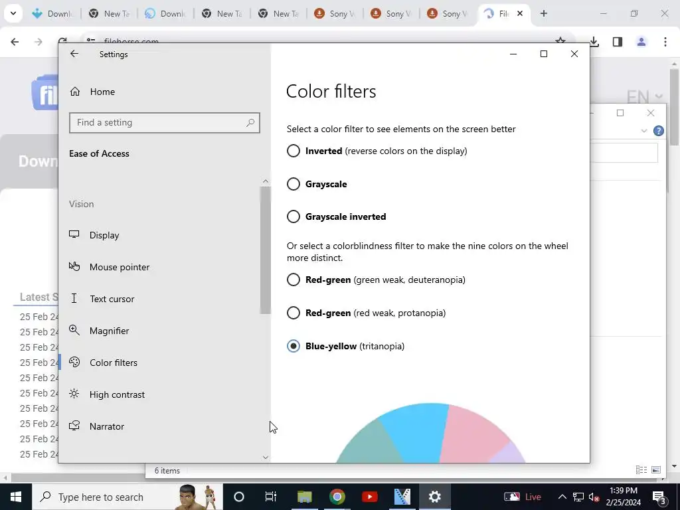Open YouTube app from taskbar

pos(369,497)
